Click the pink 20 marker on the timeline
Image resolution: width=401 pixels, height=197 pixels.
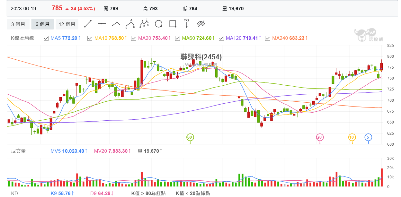pos(319,137)
